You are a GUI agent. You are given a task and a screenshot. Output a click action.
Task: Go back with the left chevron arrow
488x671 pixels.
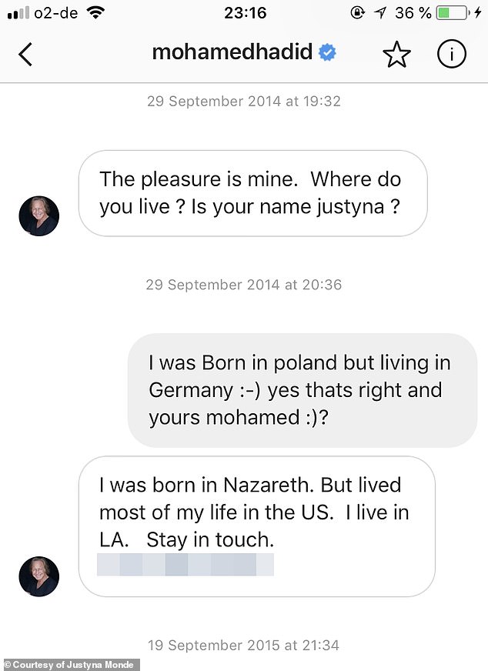point(25,54)
